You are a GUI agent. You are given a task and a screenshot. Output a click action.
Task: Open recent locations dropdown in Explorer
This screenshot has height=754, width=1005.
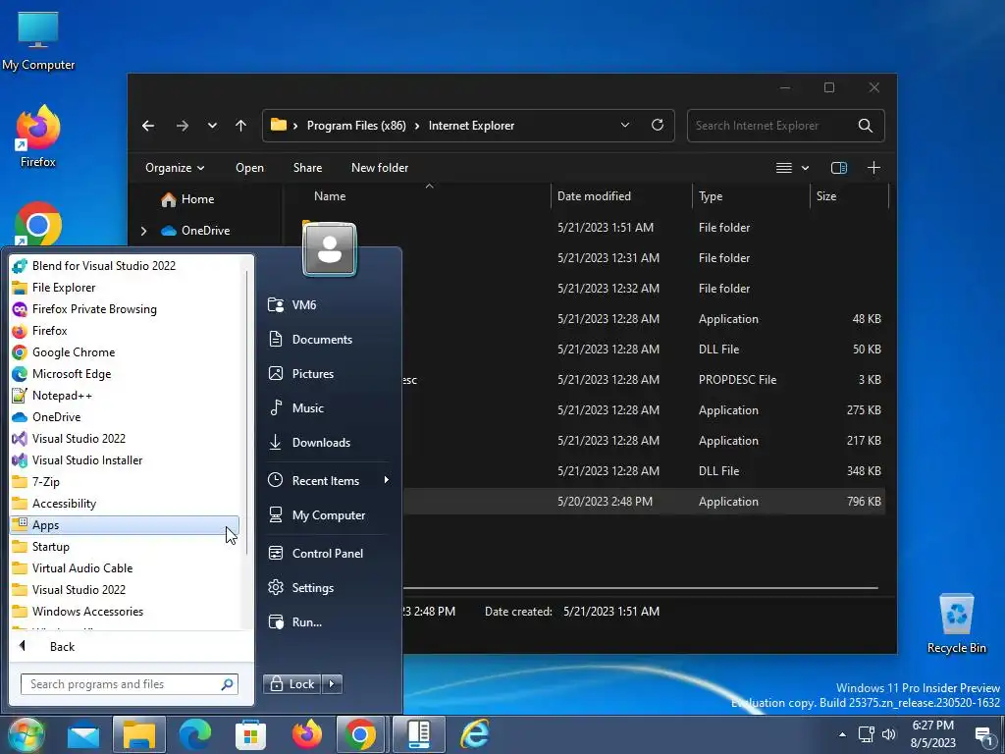[212, 126]
